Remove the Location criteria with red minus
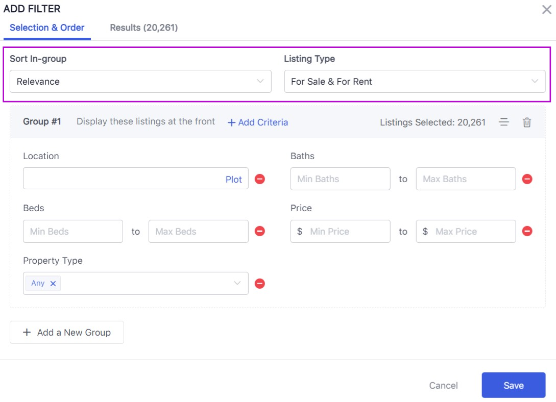This screenshot has width=556, height=402. (x=260, y=179)
